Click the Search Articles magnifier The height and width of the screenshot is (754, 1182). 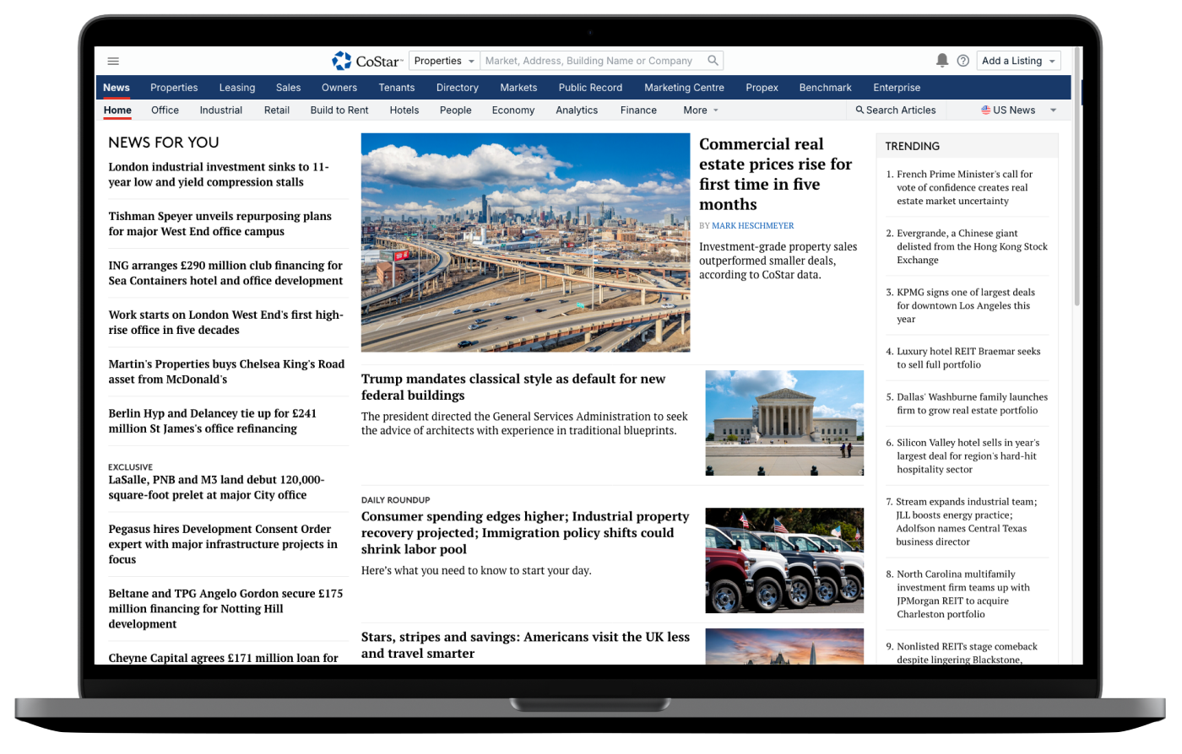[859, 110]
